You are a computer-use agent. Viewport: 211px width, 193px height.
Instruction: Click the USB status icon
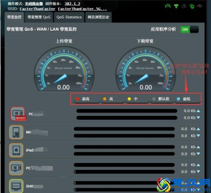(x=199, y=6)
